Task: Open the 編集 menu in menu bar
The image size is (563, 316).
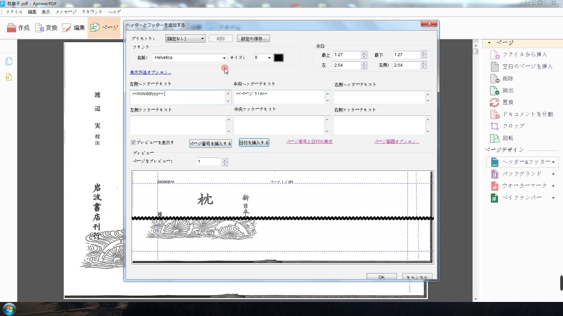Action: tap(32, 12)
